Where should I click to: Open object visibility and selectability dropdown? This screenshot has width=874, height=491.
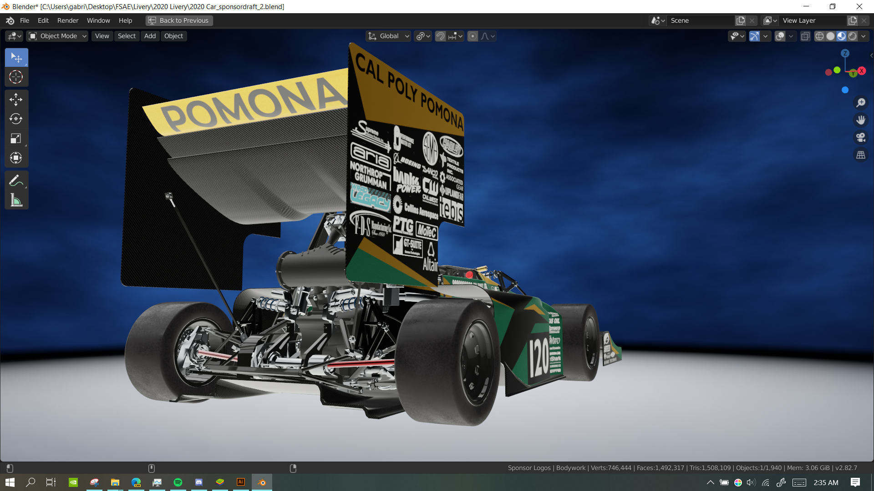click(737, 36)
